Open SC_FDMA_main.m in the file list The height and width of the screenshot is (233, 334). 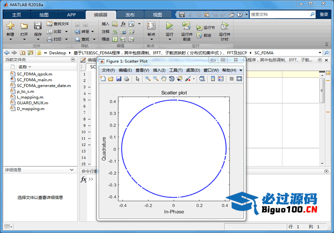35,80
